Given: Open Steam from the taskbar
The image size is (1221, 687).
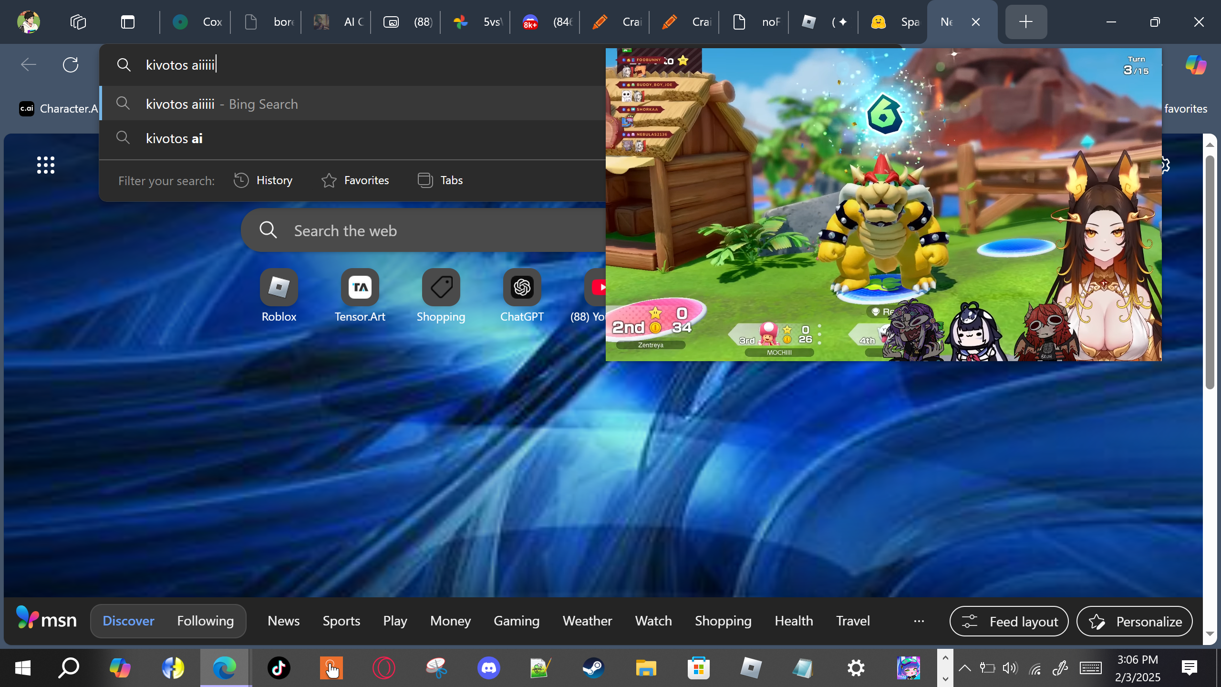Looking at the screenshot, I should coord(594,668).
